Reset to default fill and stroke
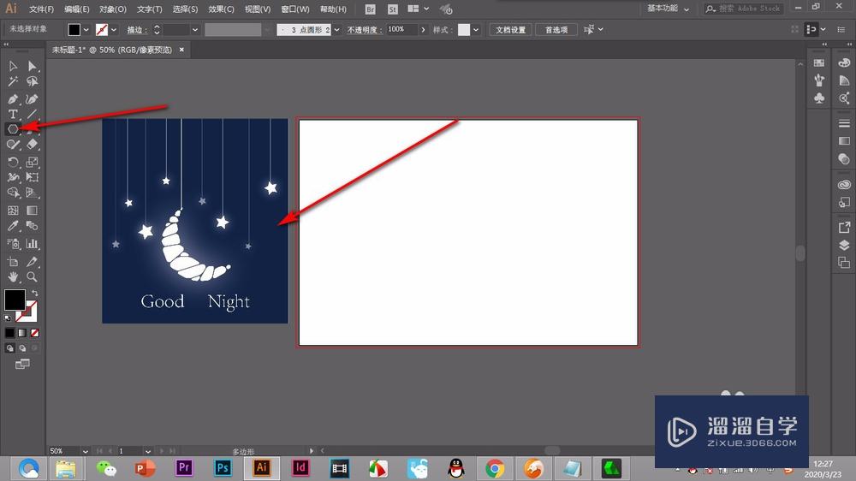 [8, 318]
